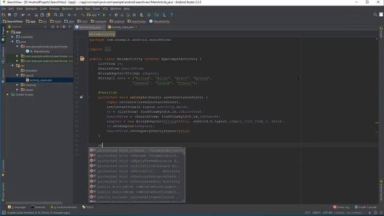The height and width of the screenshot is (216, 384).
Task: Open the TODO tool window tab
Action: click(x=88, y=207)
